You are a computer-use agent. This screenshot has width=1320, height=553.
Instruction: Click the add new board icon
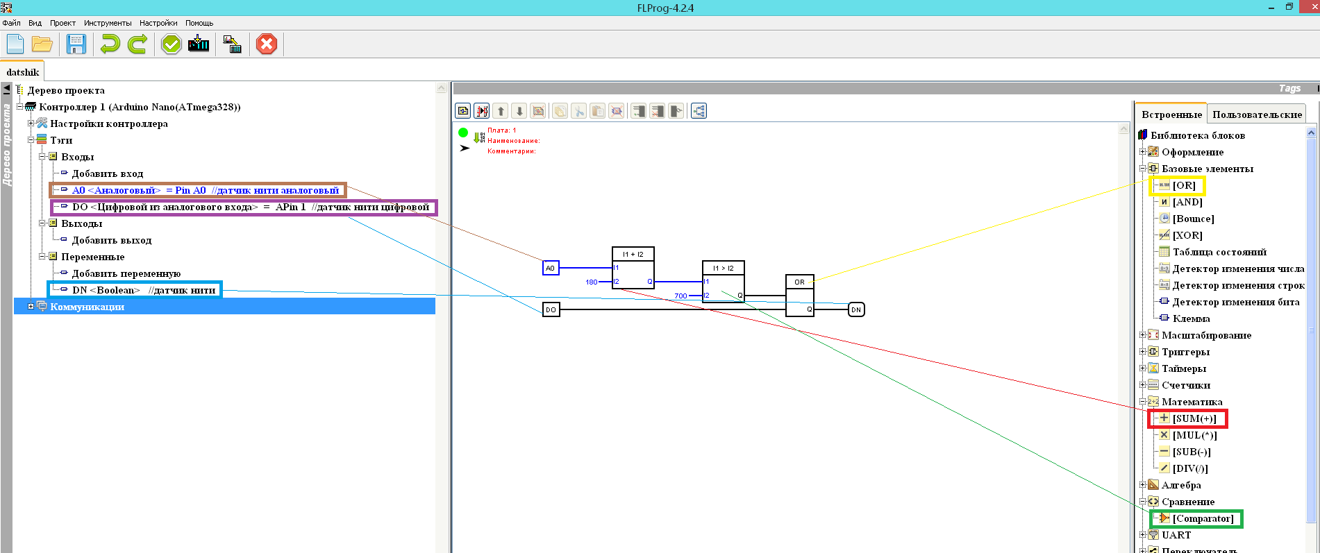coord(463,111)
